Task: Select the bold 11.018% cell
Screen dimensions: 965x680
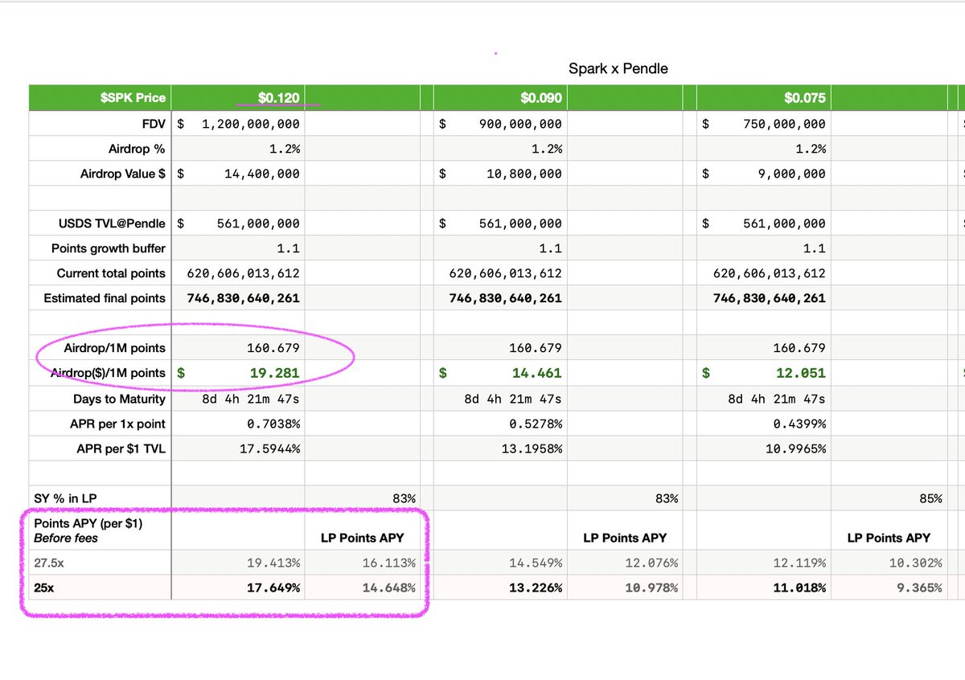Action: pyautogui.click(x=763, y=588)
